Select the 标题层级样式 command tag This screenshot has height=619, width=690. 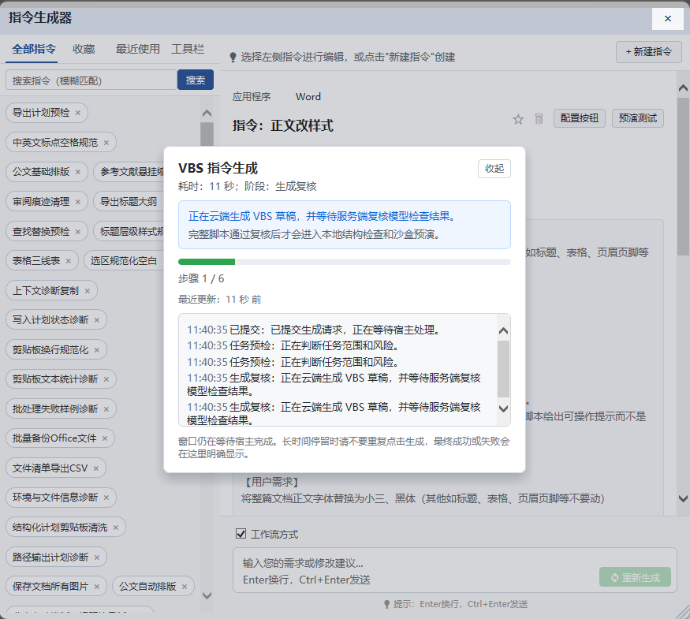pos(129,231)
